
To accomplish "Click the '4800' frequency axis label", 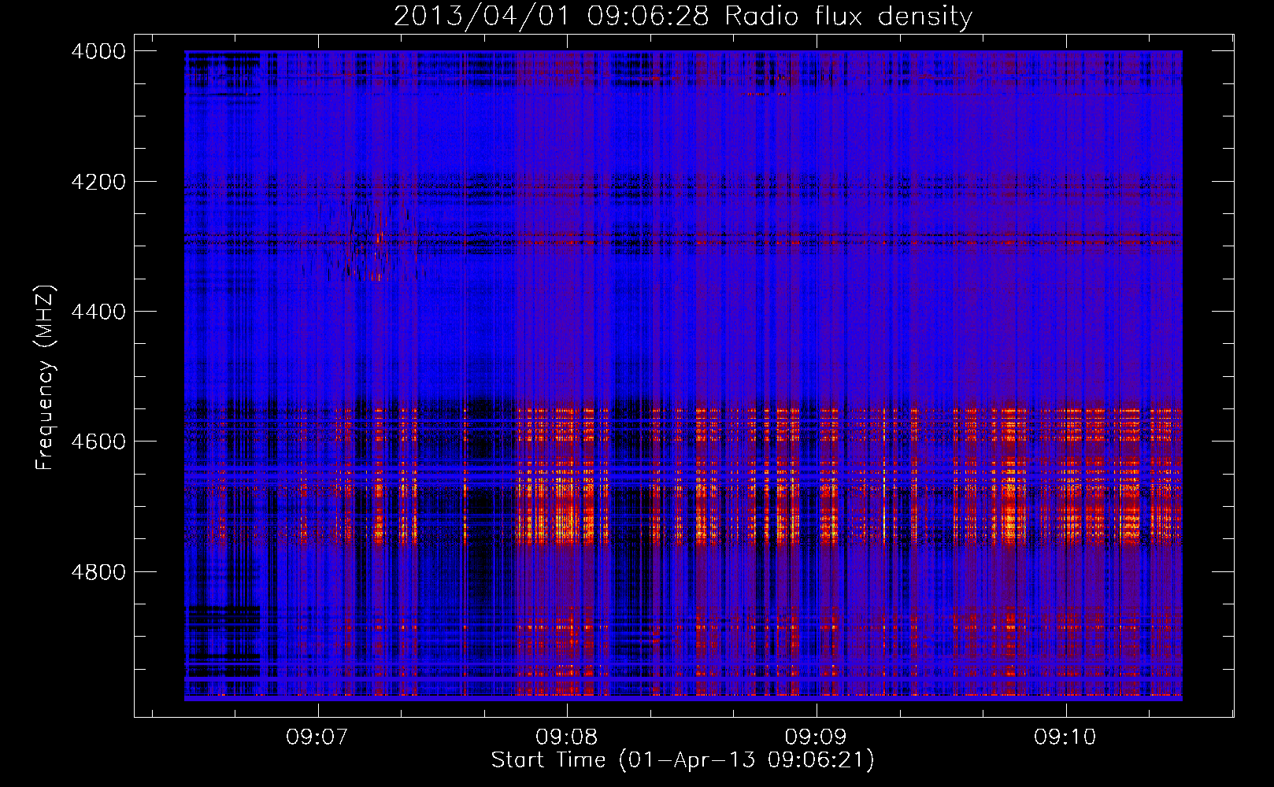I will pos(98,571).
